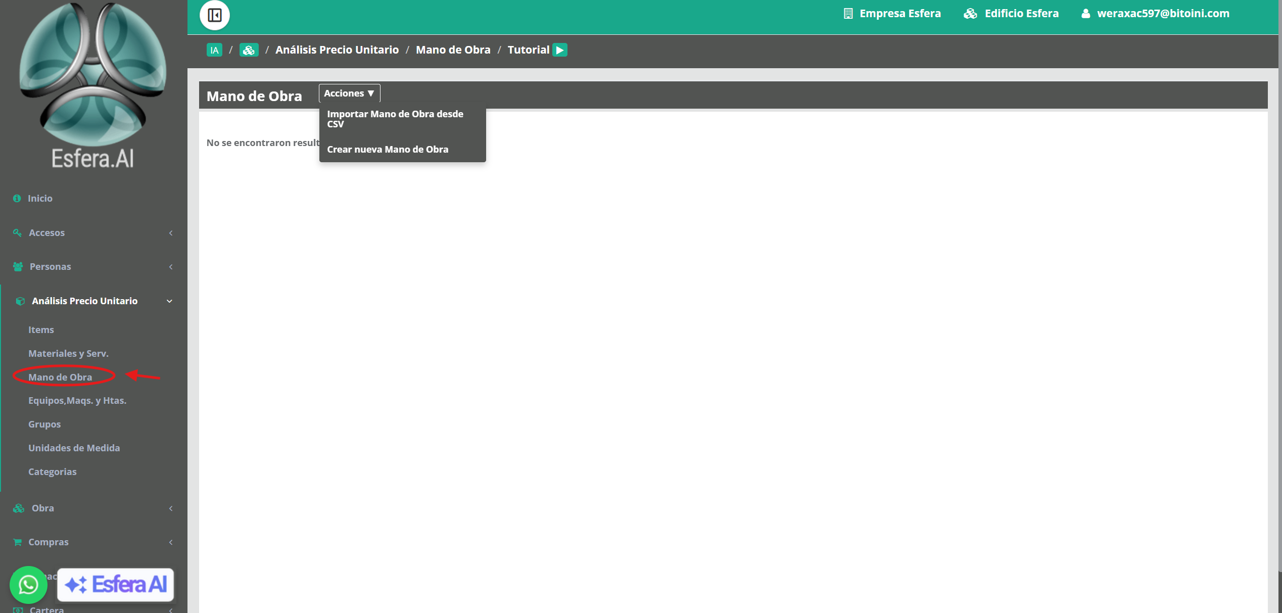Open Items in the sidebar
This screenshot has width=1282, height=613.
pos(41,329)
